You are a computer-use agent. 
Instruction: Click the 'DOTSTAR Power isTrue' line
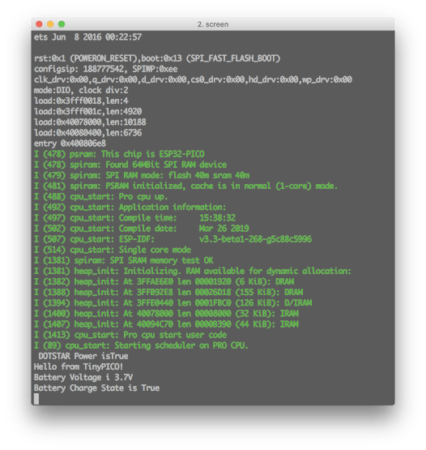[83, 356]
